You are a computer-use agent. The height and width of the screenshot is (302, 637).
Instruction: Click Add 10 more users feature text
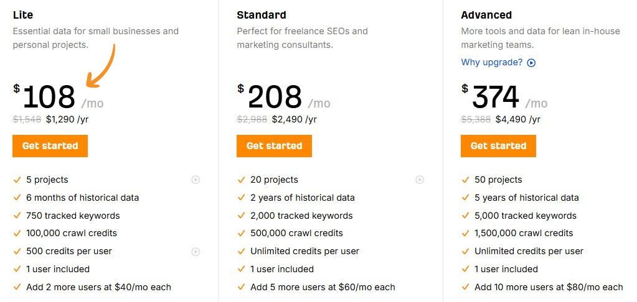549,287
